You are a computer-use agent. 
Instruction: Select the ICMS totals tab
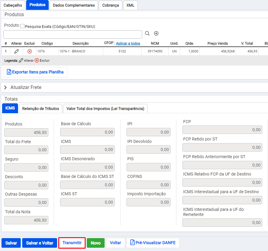[10, 108]
